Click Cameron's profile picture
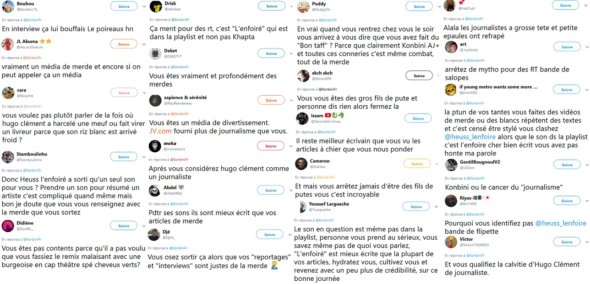The height and width of the screenshot is (284, 590). point(301,164)
